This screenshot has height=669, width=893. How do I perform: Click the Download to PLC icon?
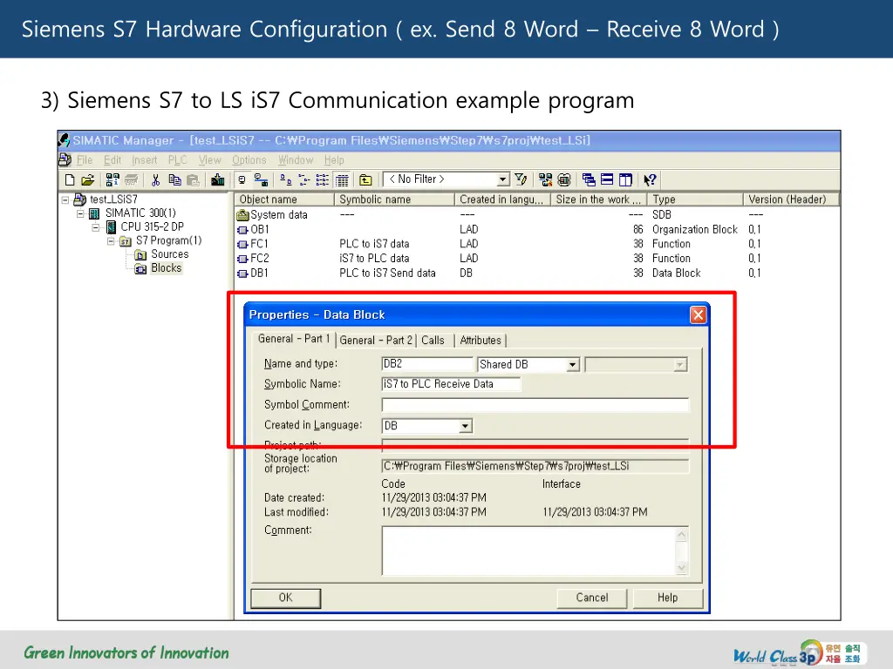217,180
